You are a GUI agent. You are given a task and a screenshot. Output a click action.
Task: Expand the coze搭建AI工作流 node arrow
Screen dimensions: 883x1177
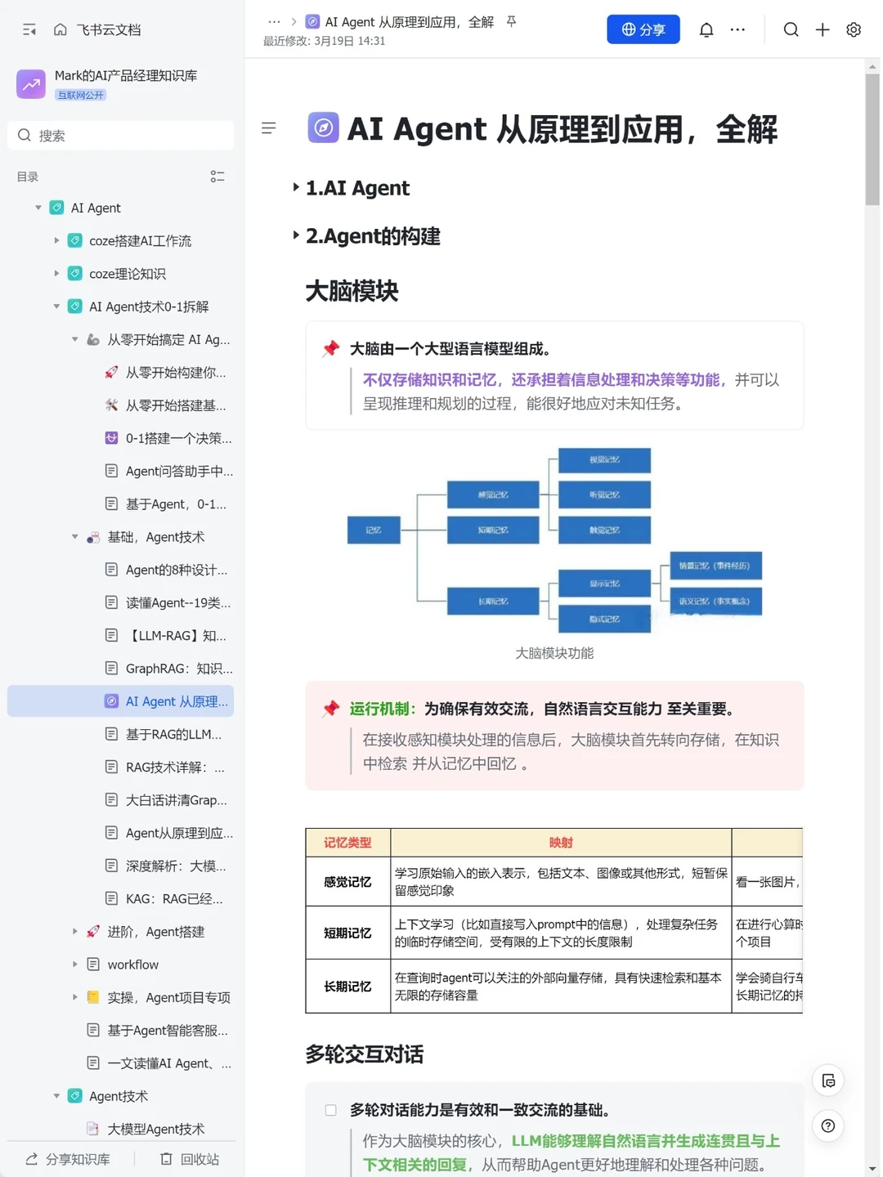coord(56,240)
